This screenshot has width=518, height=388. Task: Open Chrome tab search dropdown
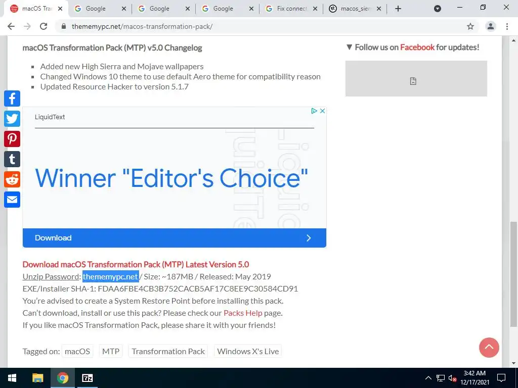[438, 9]
